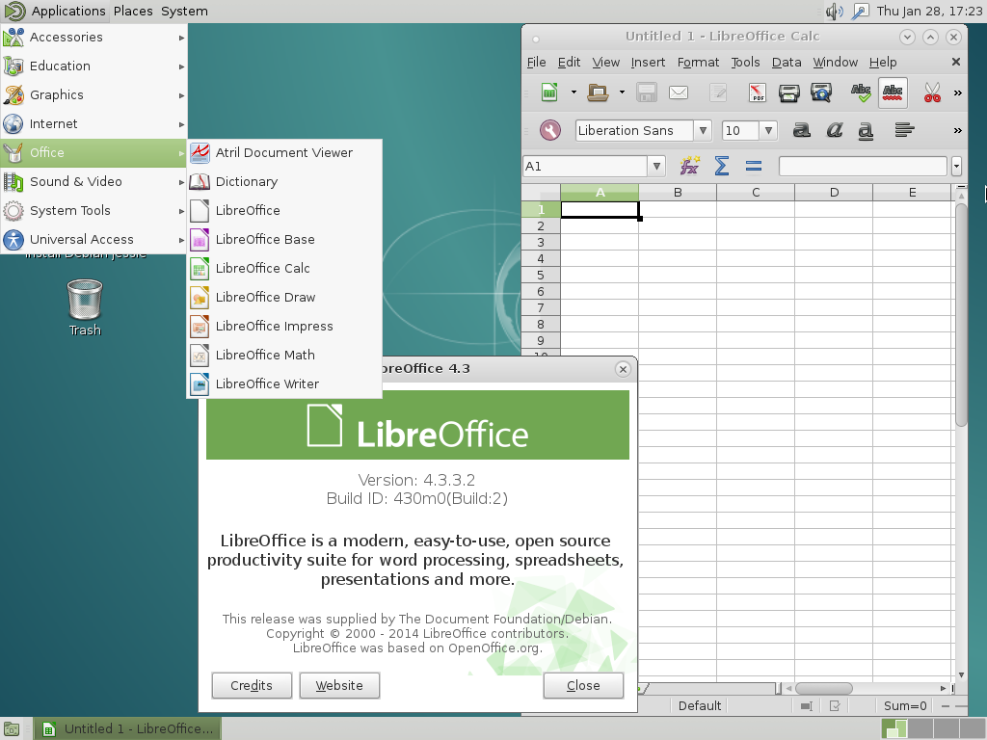The height and width of the screenshot is (740, 987).
Task: Toggle AutoSpellcheck in the toolbar
Action: (x=894, y=92)
